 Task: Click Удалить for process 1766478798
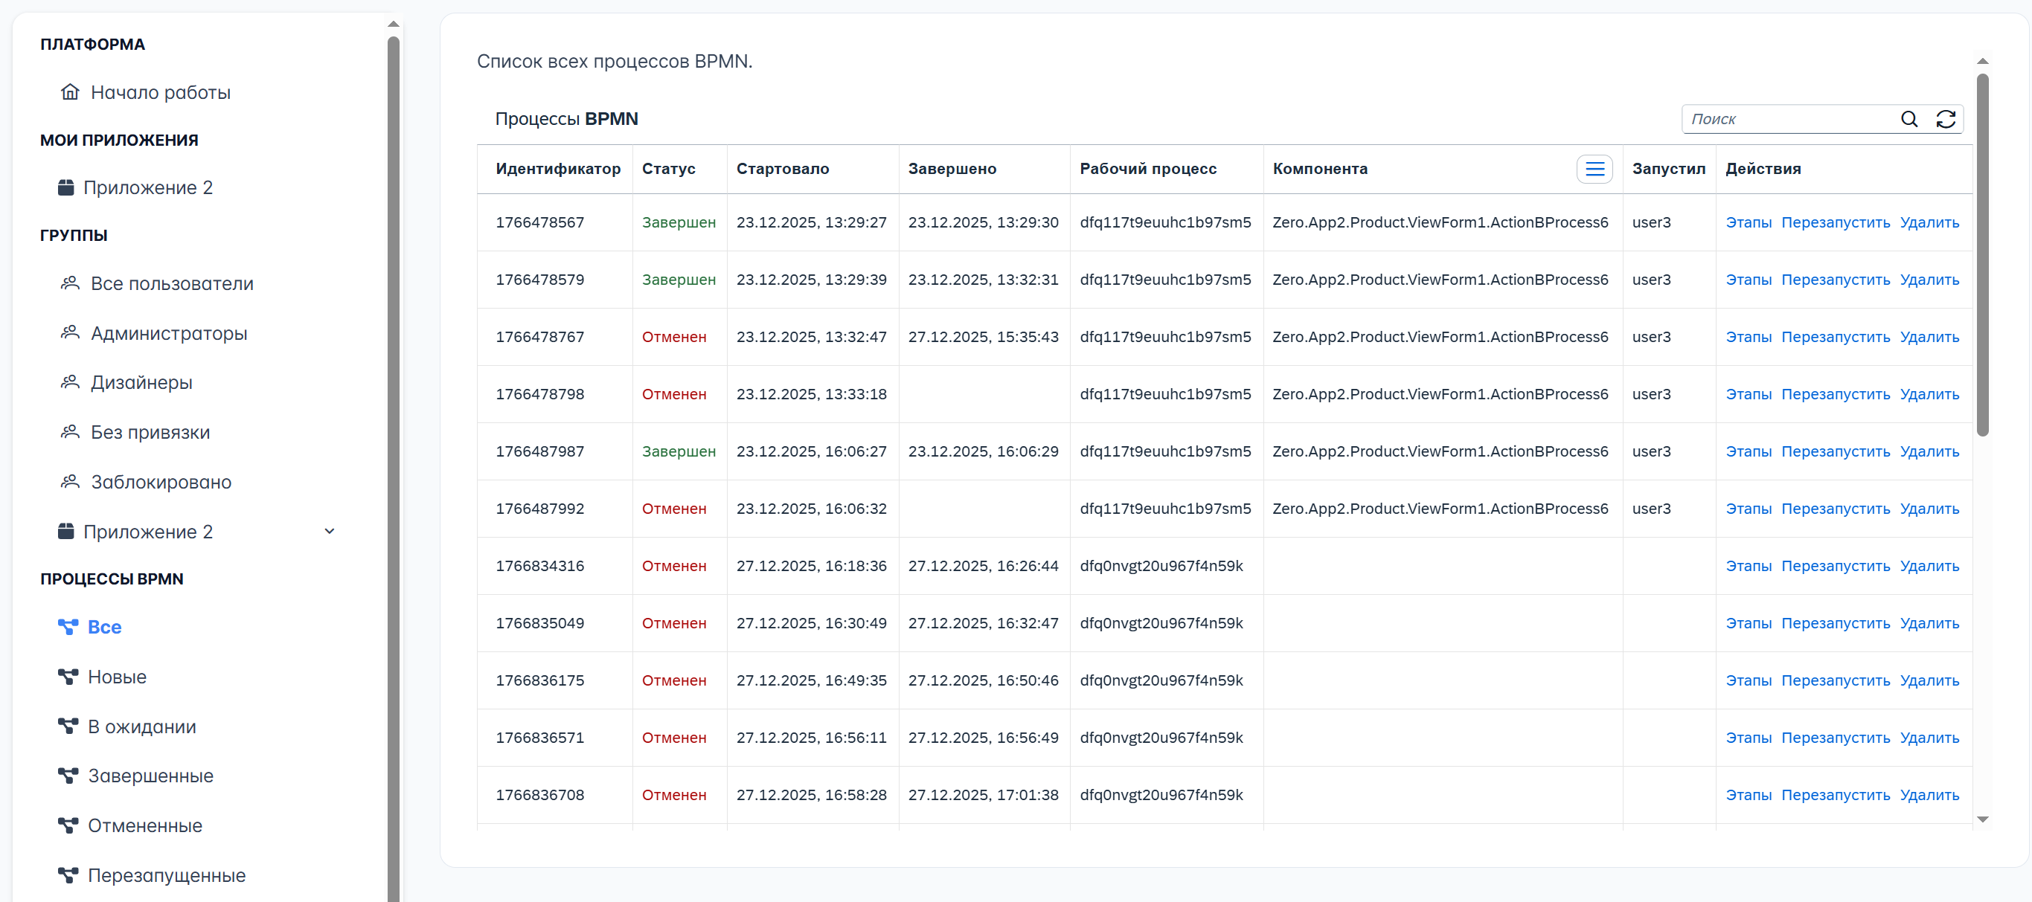point(1929,394)
